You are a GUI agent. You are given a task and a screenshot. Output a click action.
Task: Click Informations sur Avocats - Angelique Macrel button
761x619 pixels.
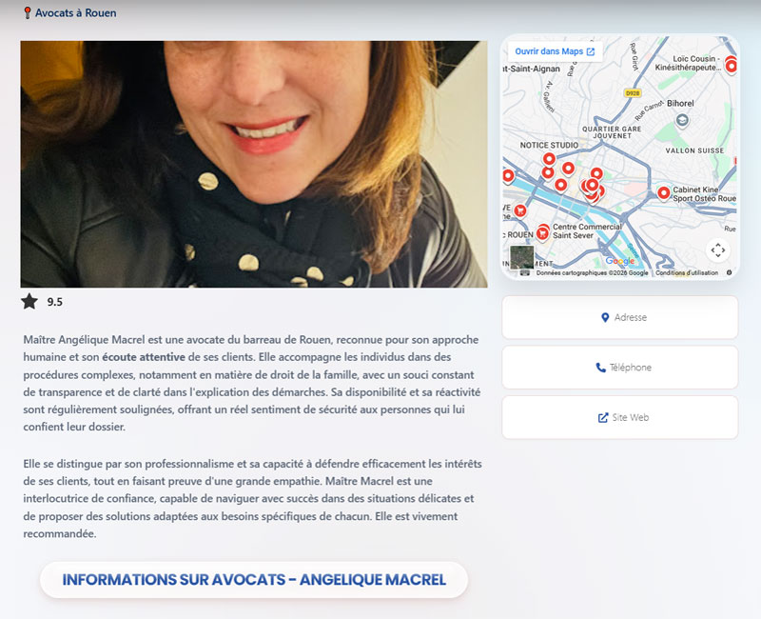pyautogui.click(x=254, y=580)
